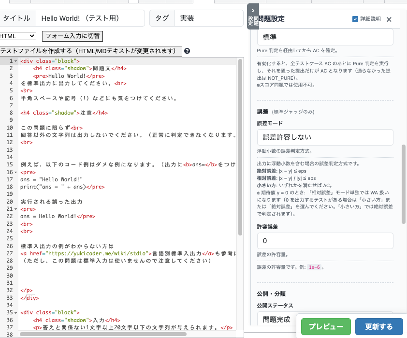Edit the タイトル input field
This screenshot has height=338, width=407.
(x=90, y=18)
